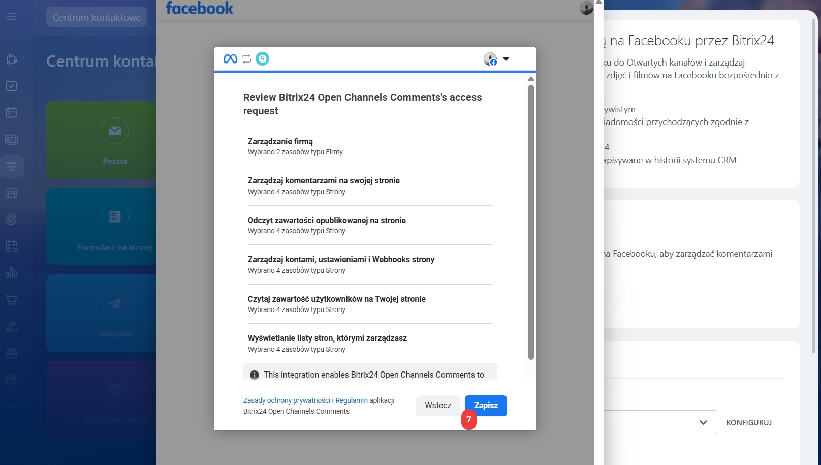
Task: Click the profile avatar in dialog header
Action: (490, 59)
